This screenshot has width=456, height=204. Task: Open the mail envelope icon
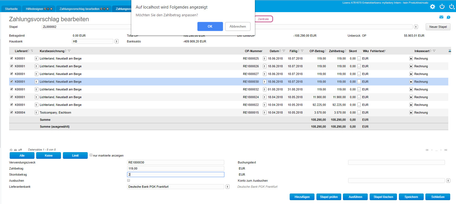(x=441, y=17)
